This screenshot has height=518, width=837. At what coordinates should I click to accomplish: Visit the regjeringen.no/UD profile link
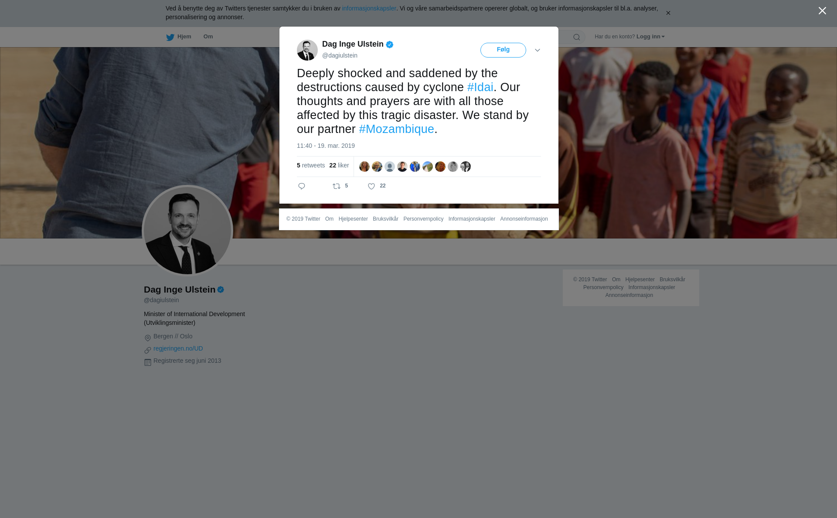point(178,348)
